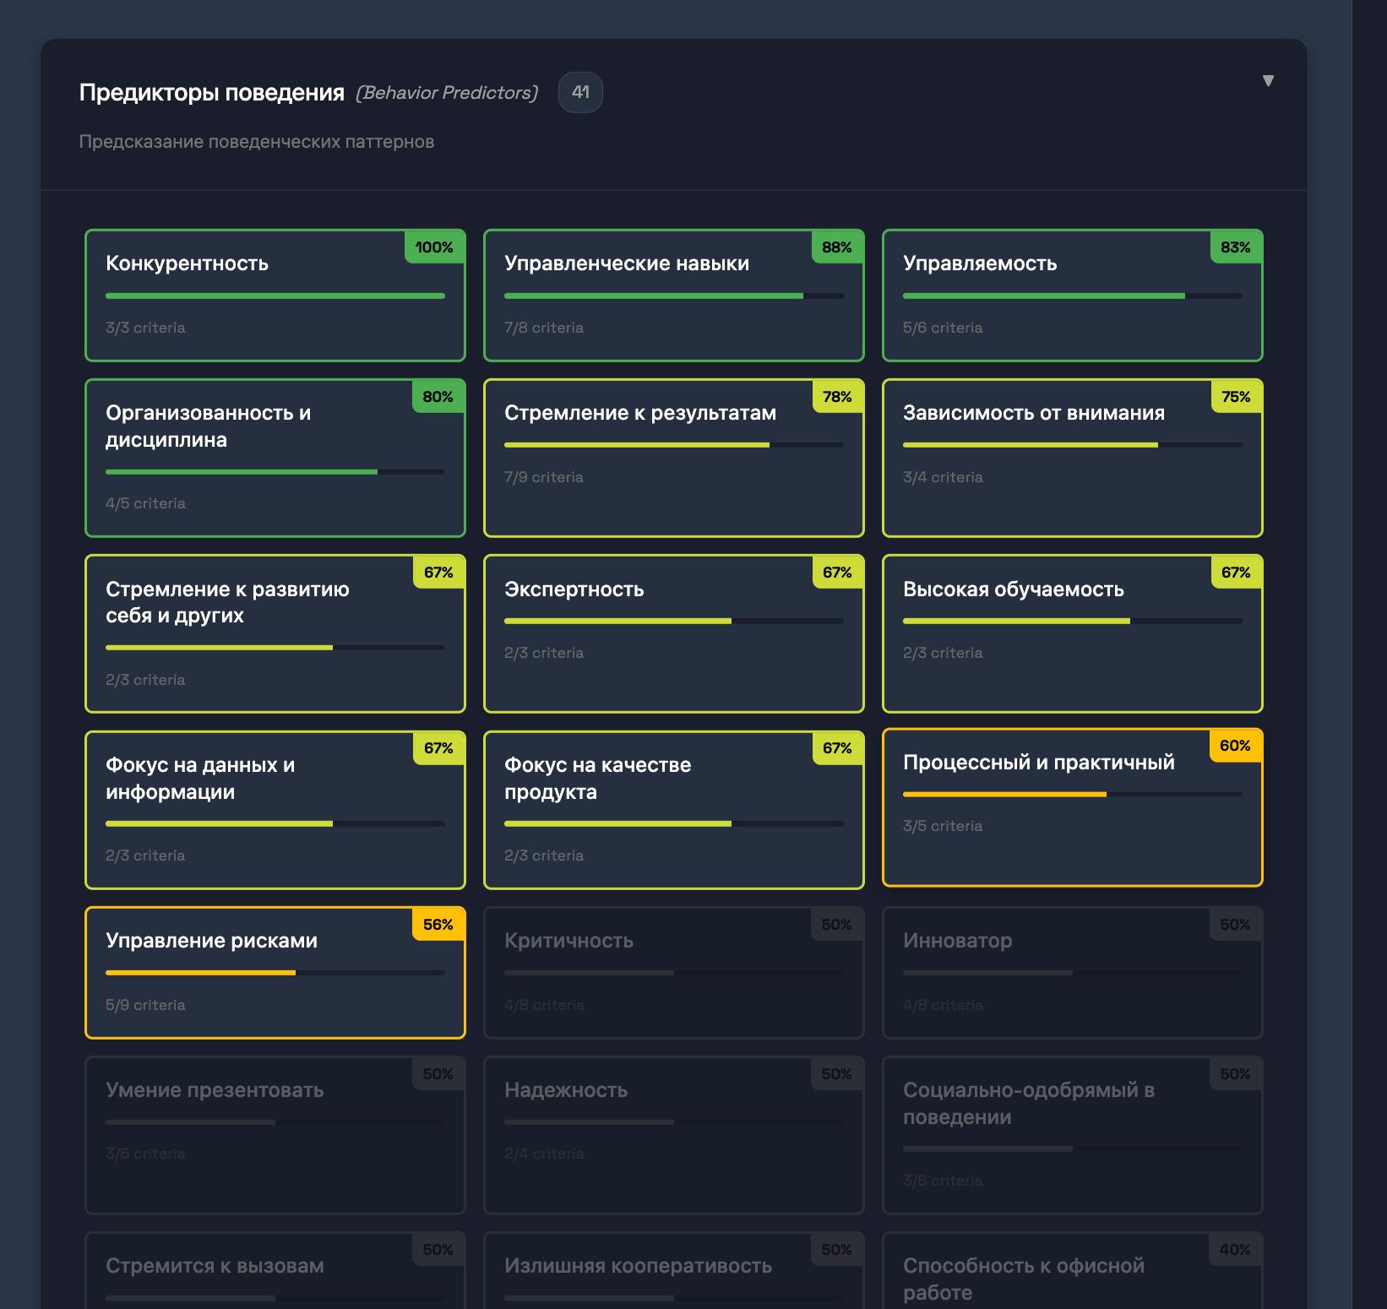Open the dimmed Критичность card
Image resolution: width=1387 pixels, height=1309 pixels.
tap(673, 972)
